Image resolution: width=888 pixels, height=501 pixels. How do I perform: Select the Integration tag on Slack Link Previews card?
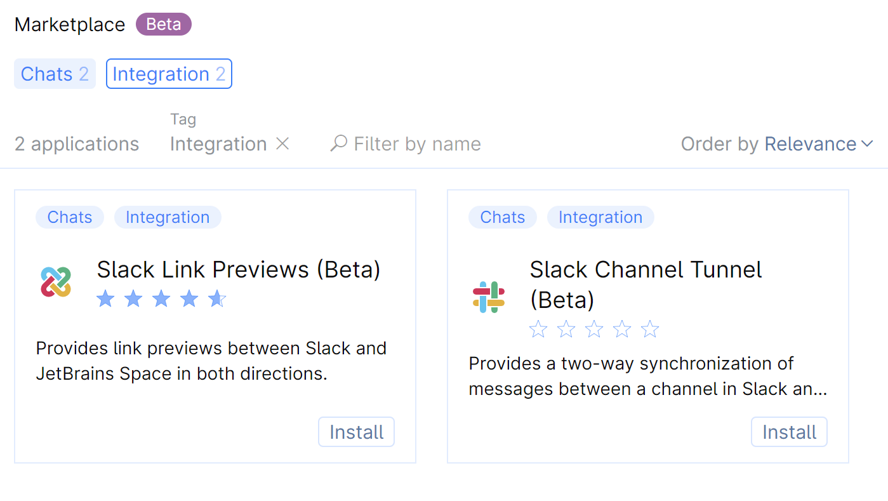(x=168, y=217)
